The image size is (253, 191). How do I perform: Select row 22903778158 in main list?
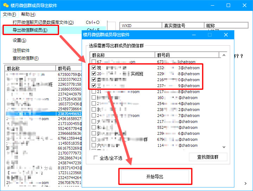pos(44,84)
